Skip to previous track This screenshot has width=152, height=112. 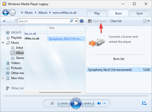[x=64, y=103]
